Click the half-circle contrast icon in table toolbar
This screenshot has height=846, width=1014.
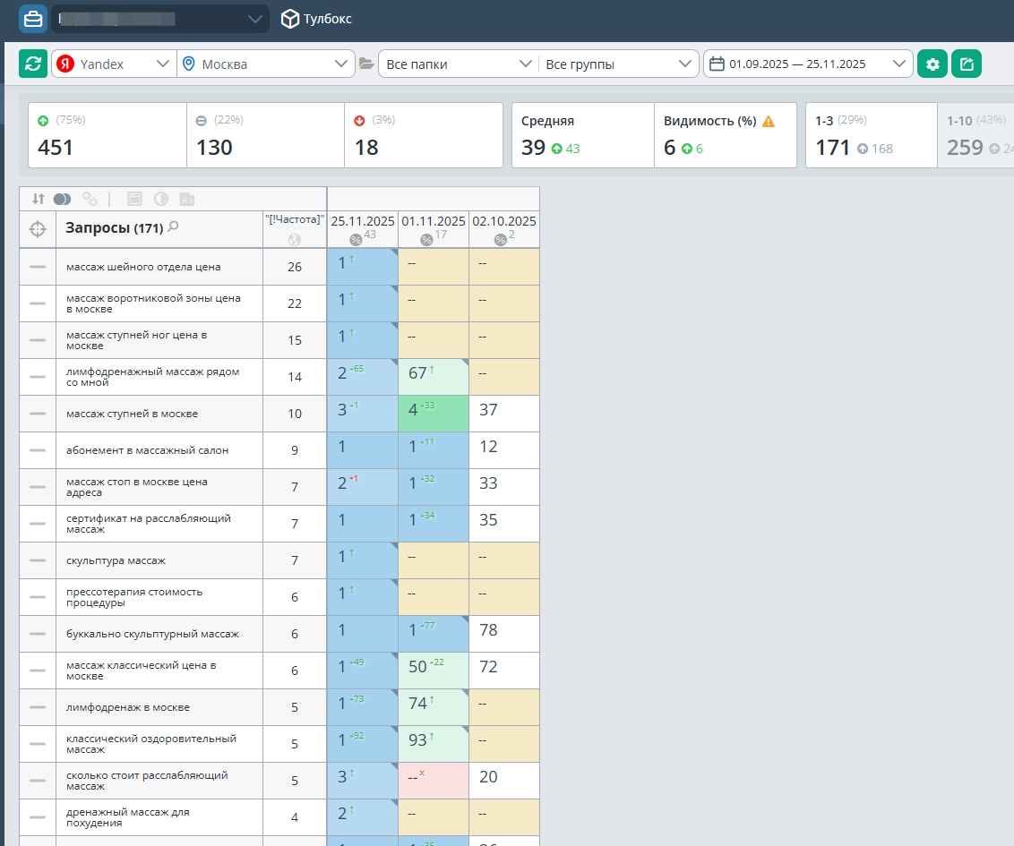(x=161, y=199)
